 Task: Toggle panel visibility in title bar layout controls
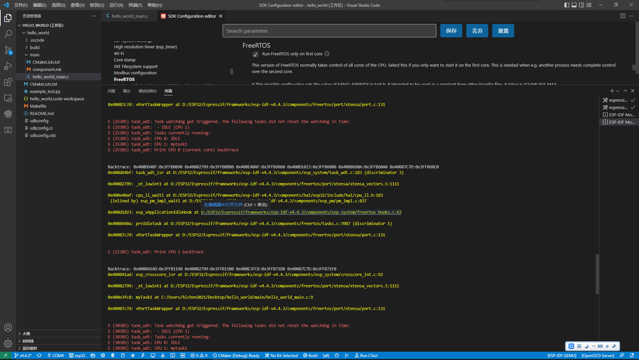(574, 5)
